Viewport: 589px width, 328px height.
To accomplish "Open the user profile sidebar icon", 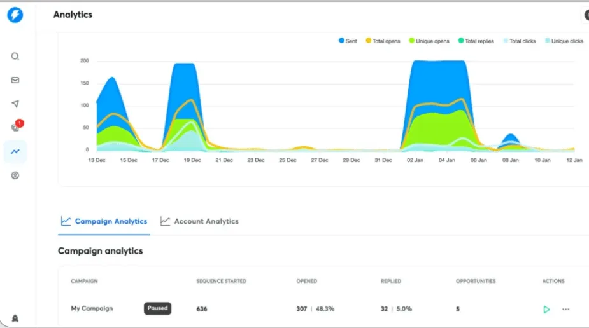I will (x=15, y=175).
